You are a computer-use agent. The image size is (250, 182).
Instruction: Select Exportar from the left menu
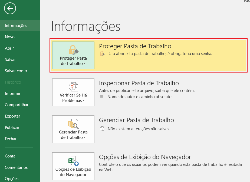[x=12, y=116]
